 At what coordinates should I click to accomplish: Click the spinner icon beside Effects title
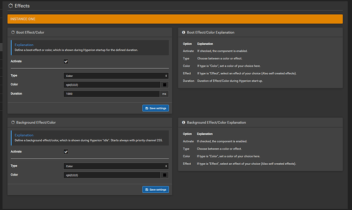(10, 6)
